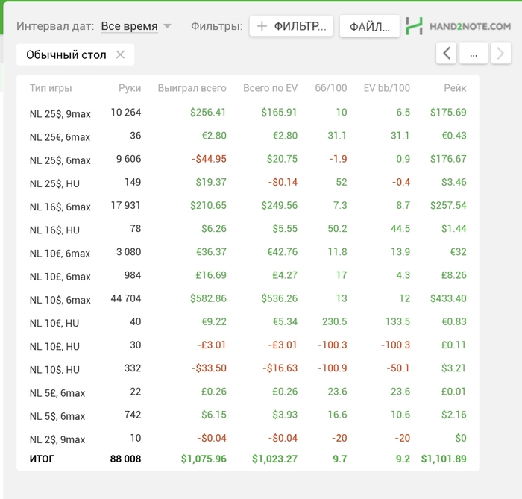
Task: Sort by Выиграл всего column header
Action: click(x=192, y=88)
